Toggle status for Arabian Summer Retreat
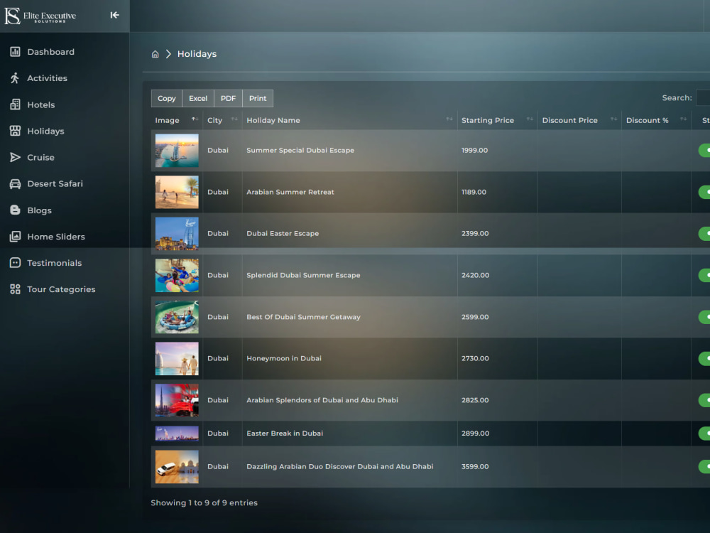The height and width of the screenshot is (533, 710). pyautogui.click(x=704, y=192)
